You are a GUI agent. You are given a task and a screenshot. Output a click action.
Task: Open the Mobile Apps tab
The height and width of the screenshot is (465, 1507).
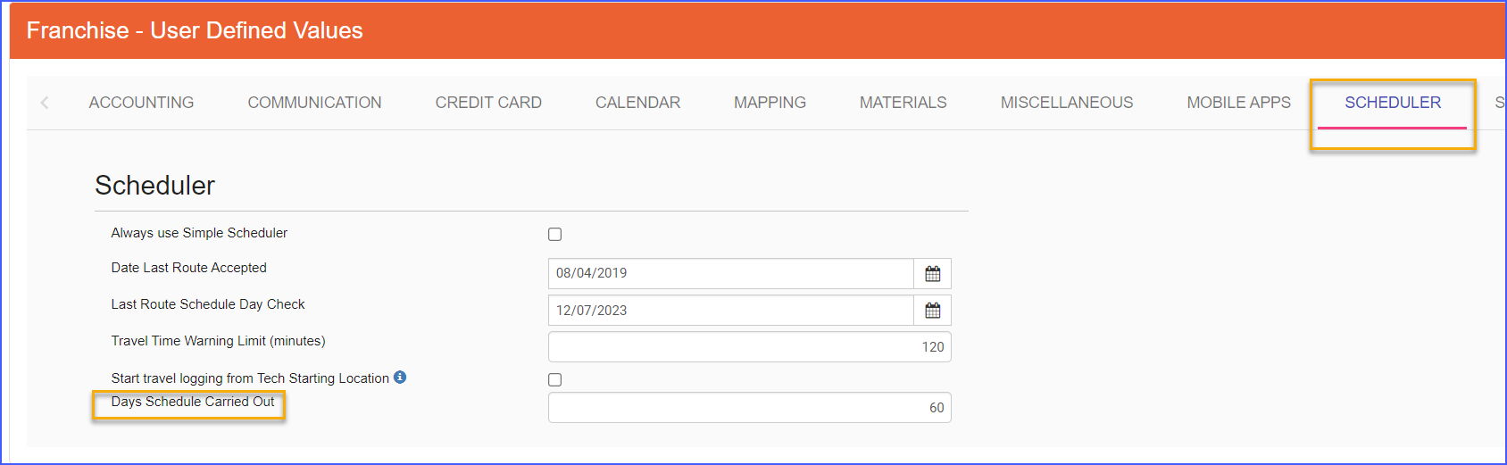click(1238, 103)
